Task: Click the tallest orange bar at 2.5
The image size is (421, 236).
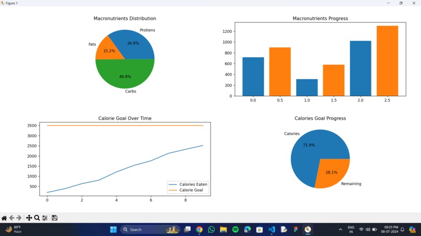Action: pyautogui.click(x=387, y=61)
